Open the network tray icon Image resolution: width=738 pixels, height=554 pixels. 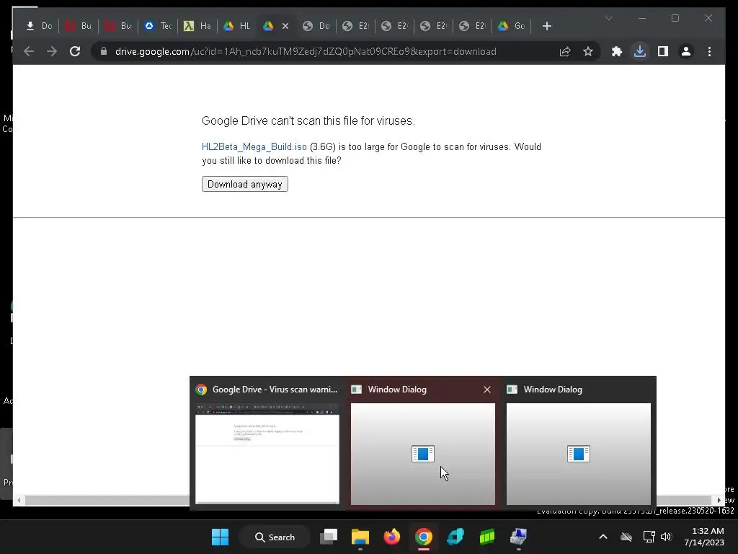(x=649, y=537)
